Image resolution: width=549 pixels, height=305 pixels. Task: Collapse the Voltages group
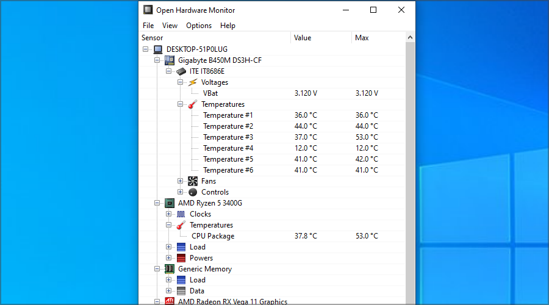pos(181,82)
